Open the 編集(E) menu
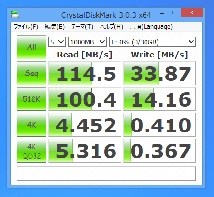 click(x=55, y=27)
